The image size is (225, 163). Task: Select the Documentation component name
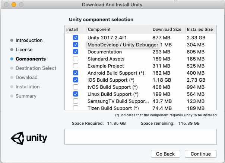[105, 52]
